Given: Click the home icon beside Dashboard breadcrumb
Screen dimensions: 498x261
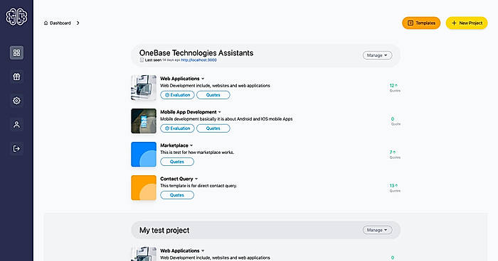Looking at the screenshot, I should [x=46, y=23].
